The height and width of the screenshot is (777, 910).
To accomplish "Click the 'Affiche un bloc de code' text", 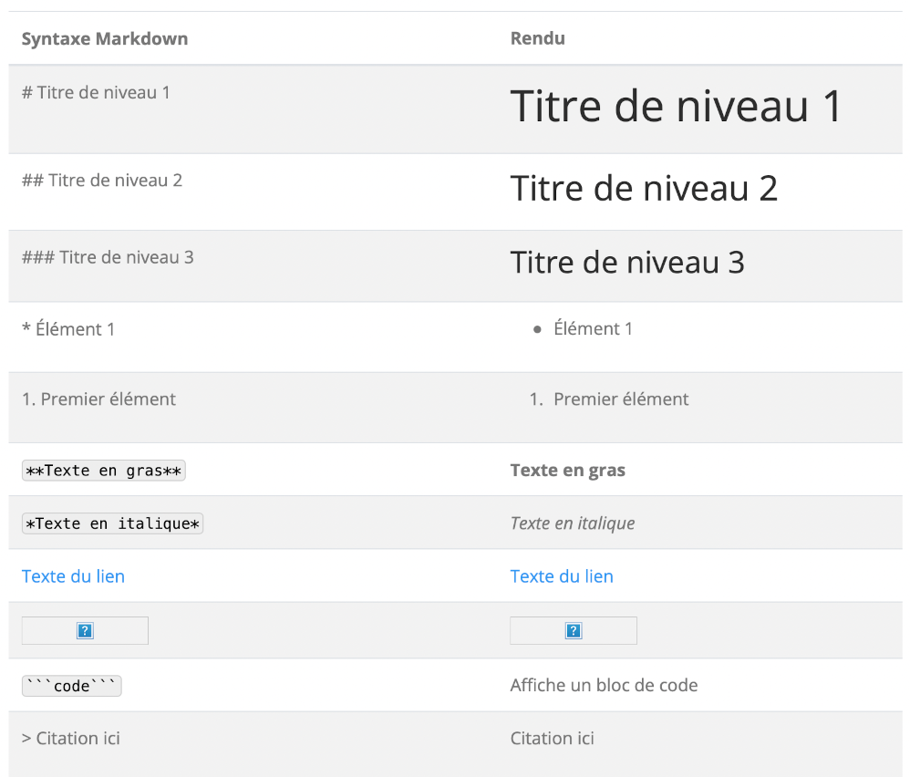I will click(604, 685).
